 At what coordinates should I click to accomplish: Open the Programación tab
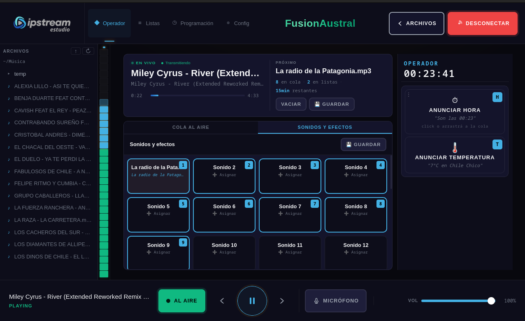[193, 23]
